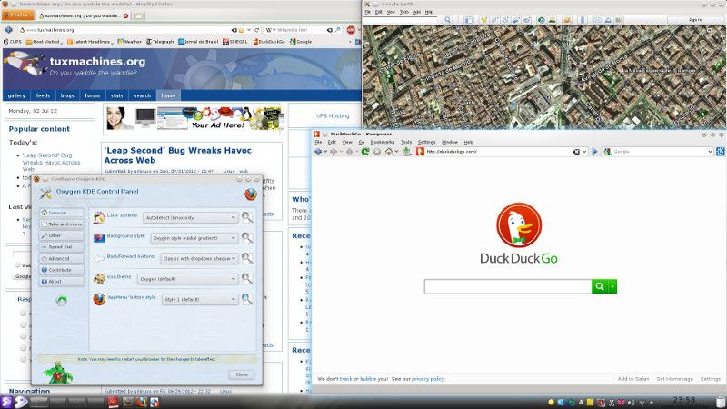Click Google Earth sunlight icon
727x409 pixels.
coord(553,20)
